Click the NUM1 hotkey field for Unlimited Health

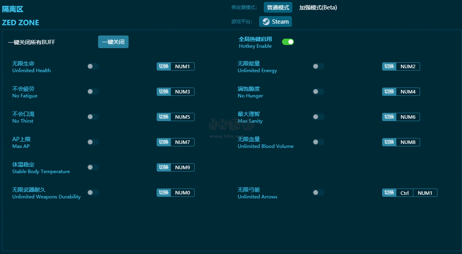(x=182, y=67)
